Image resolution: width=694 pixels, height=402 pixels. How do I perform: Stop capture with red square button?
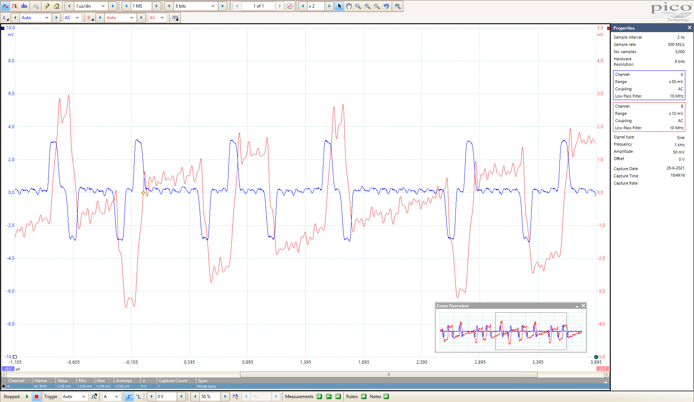pyautogui.click(x=36, y=397)
